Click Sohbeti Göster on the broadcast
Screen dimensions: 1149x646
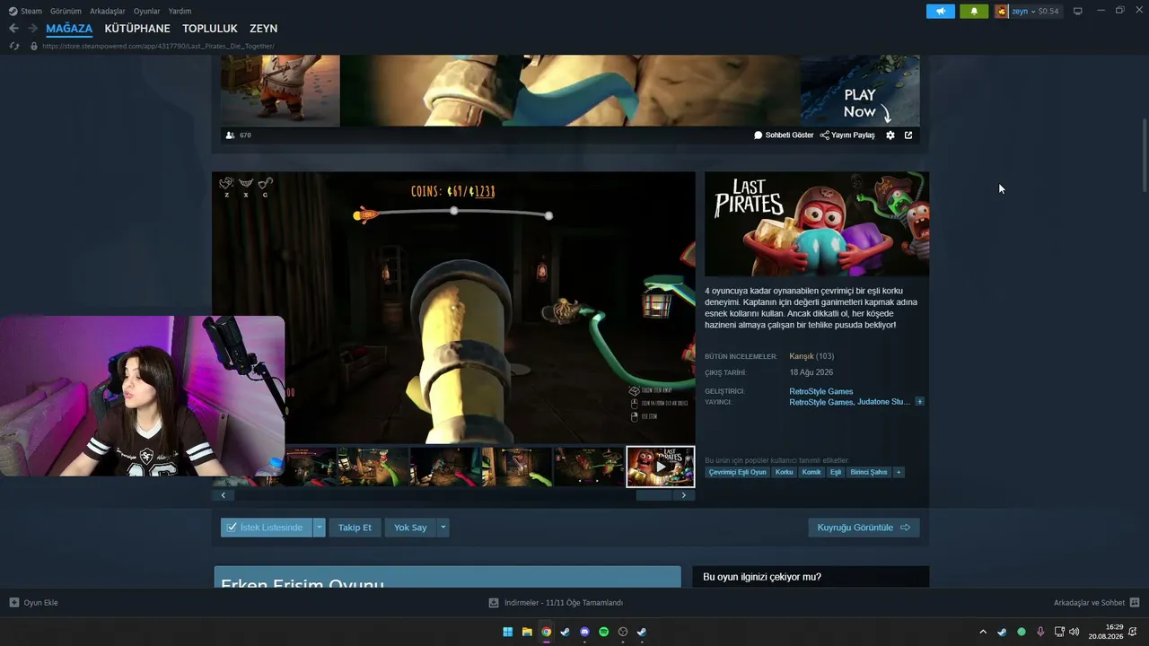(784, 135)
